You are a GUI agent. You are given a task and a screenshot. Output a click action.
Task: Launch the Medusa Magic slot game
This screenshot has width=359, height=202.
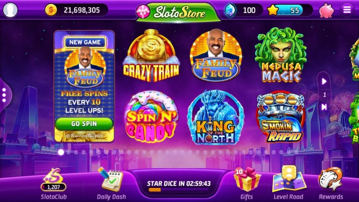tap(281, 55)
